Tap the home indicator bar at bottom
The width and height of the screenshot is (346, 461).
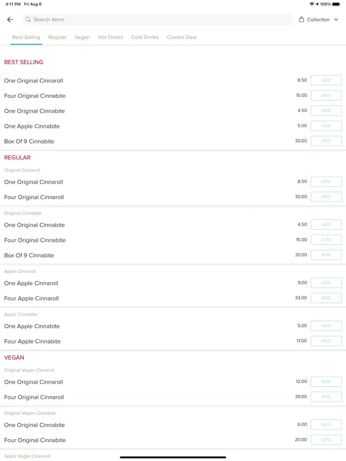(173, 457)
